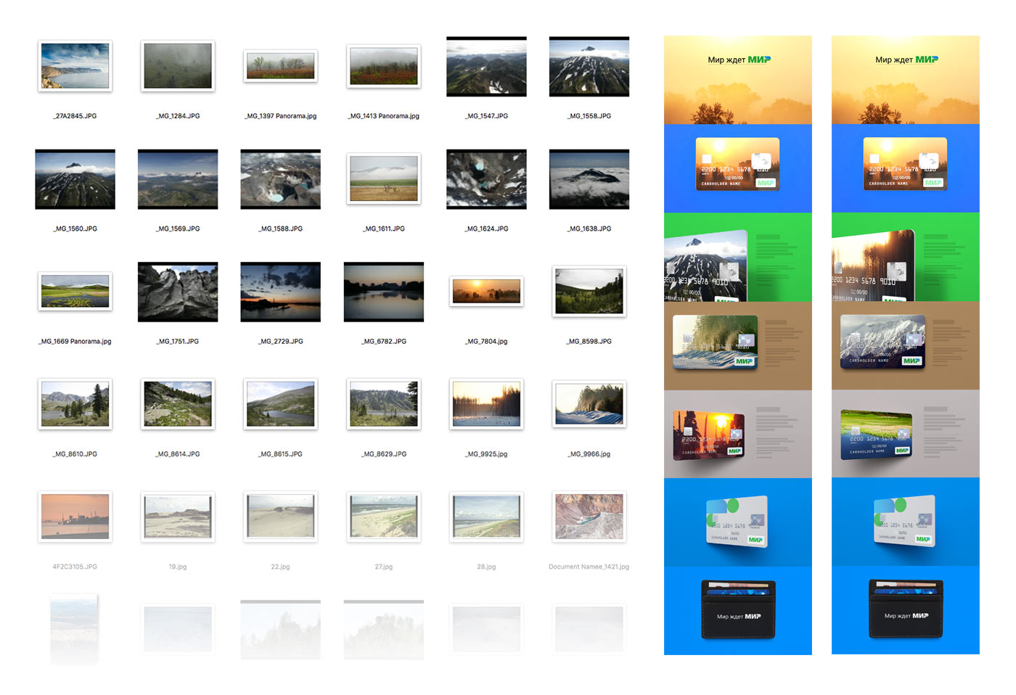
Task: Click the _MG_1397 Panorama.jpg thumbnail
Action: (281, 67)
